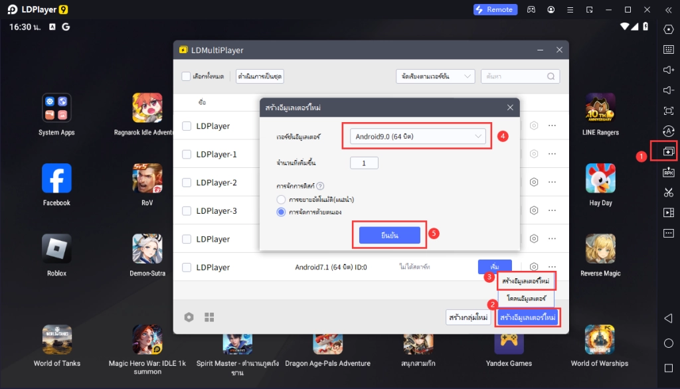This screenshot has width=680, height=389.
Task: Click the volume down sidebar icon
Action: [668, 90]
